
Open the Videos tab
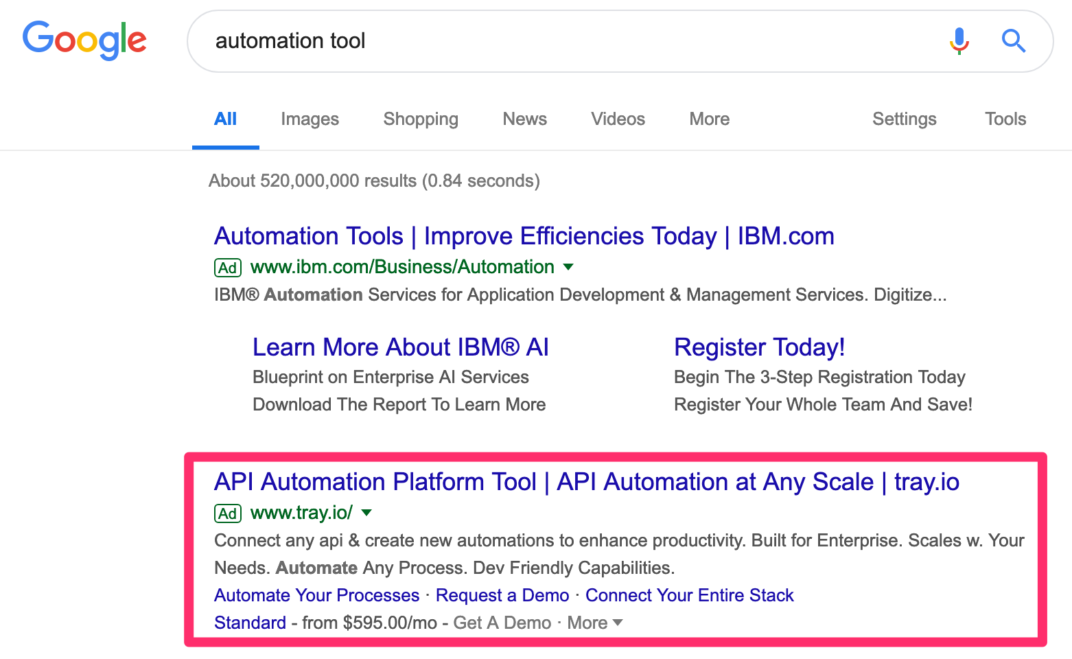coord(618,119)
